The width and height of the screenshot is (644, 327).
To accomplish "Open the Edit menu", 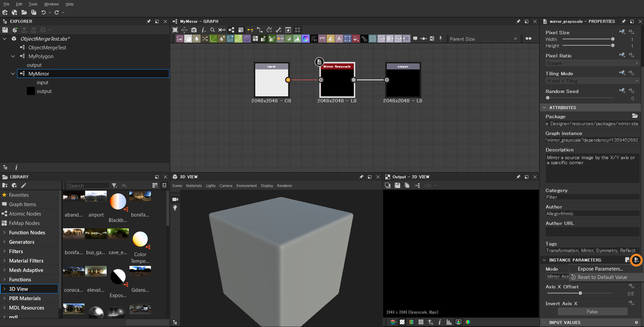I will [x=19, y=4].
